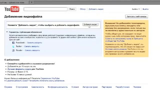Viewport: 160px width, 90px height.
Task: Open Лучшие форматы видео link
Action: 19,69
